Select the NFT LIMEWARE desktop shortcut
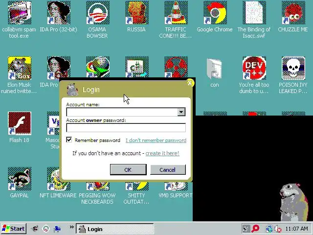 click(59, 186)
